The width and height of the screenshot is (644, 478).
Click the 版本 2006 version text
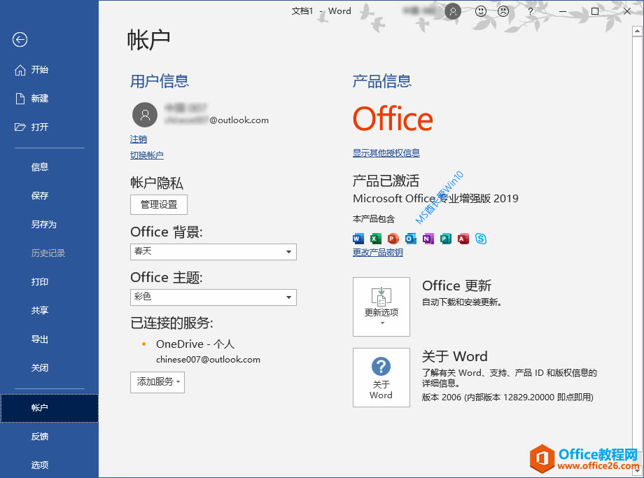point(507,398)
